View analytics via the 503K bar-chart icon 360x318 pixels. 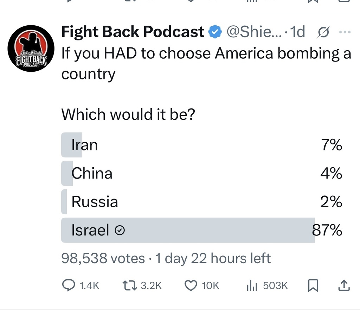pos(252,286)
